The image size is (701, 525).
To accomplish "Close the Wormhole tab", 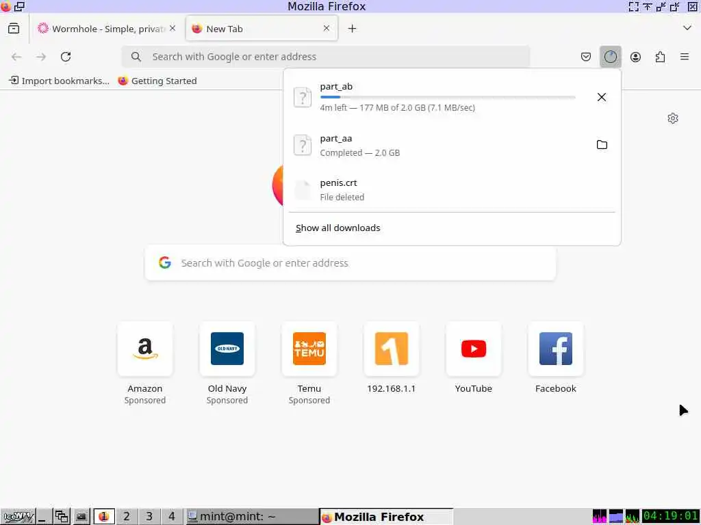I will coord(173,28).
